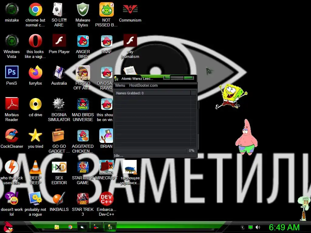Open the Angry Bird start button
This screenshot has width=311, height=233.
8,227
